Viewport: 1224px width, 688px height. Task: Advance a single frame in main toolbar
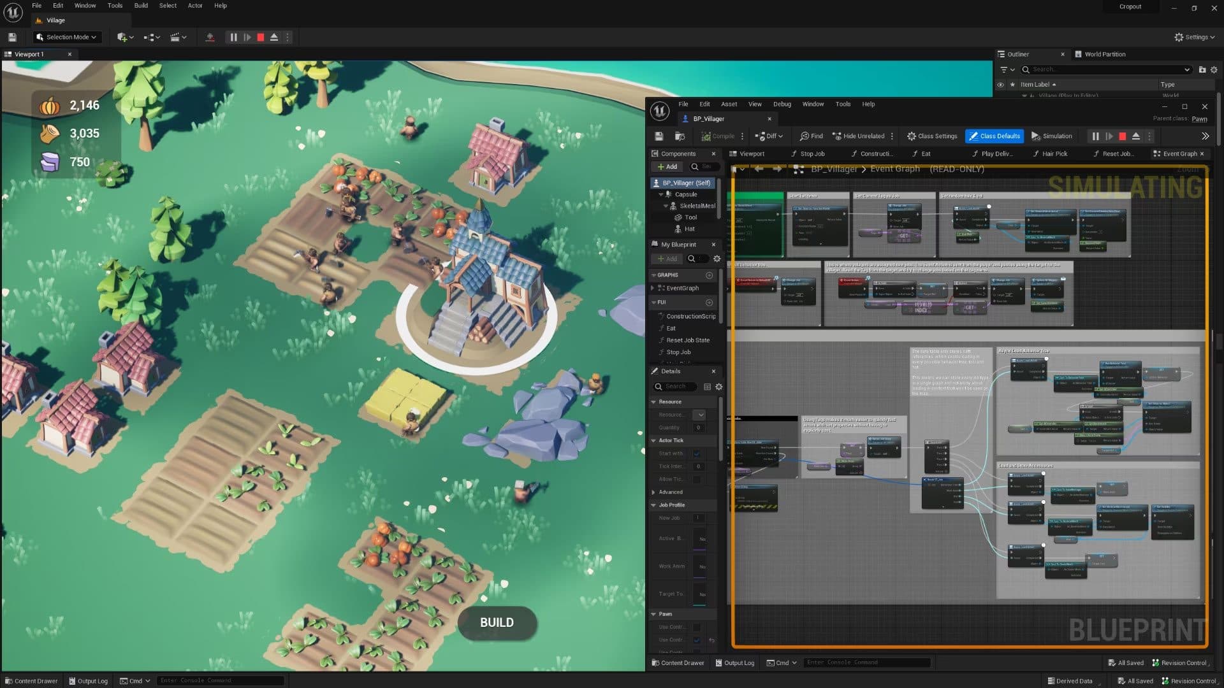click(247, 38)
